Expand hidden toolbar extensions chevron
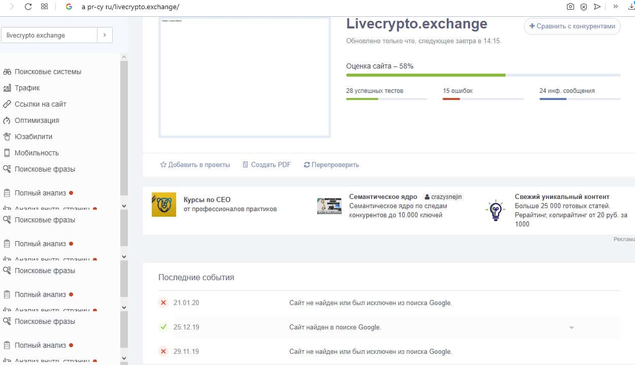The image size is (635, 365). [x=616, y=7]
